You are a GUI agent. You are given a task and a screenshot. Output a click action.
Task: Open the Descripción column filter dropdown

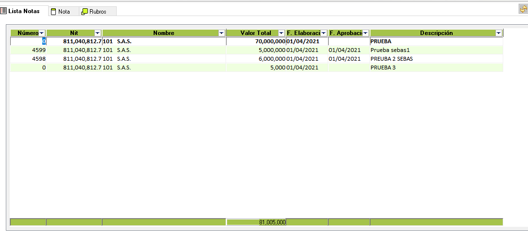pos(498,33)
